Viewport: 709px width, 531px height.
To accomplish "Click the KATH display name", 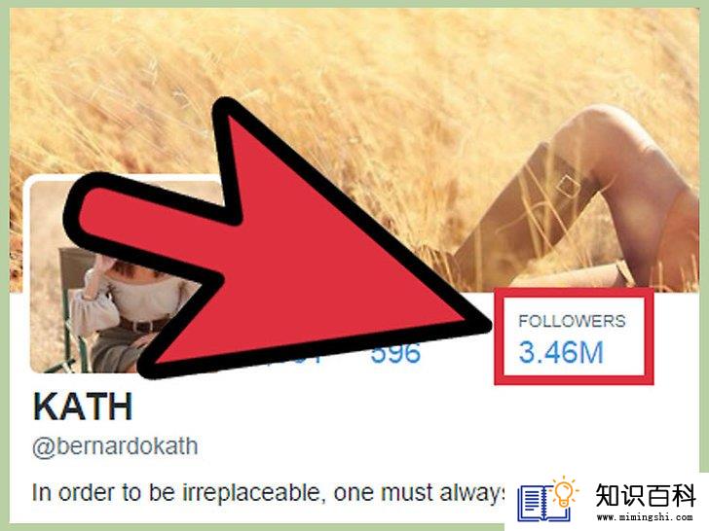I will [83, 407].
